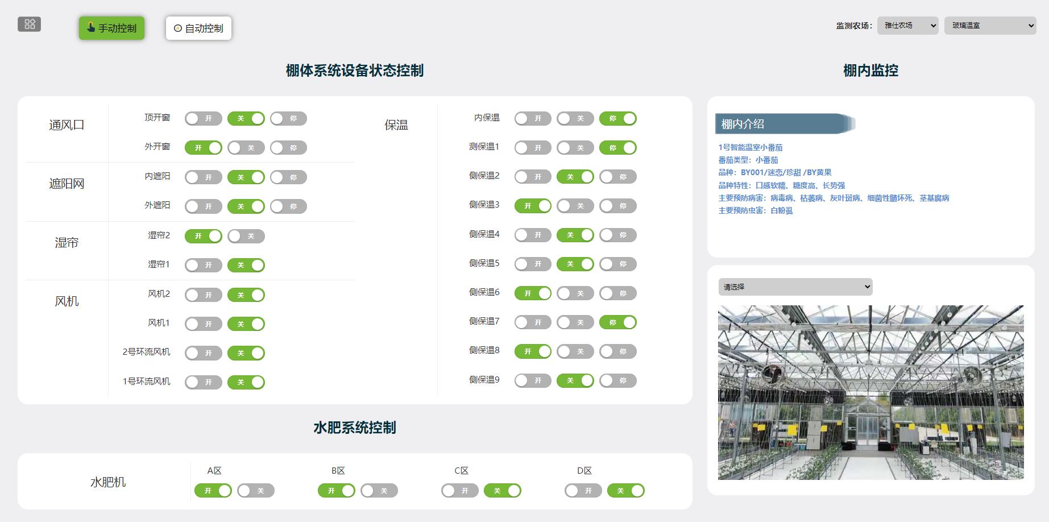Toggle 1号环流风机 关 switch

point(246,382)
